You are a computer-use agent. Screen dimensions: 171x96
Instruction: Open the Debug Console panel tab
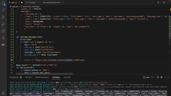[x=42, y=77]
